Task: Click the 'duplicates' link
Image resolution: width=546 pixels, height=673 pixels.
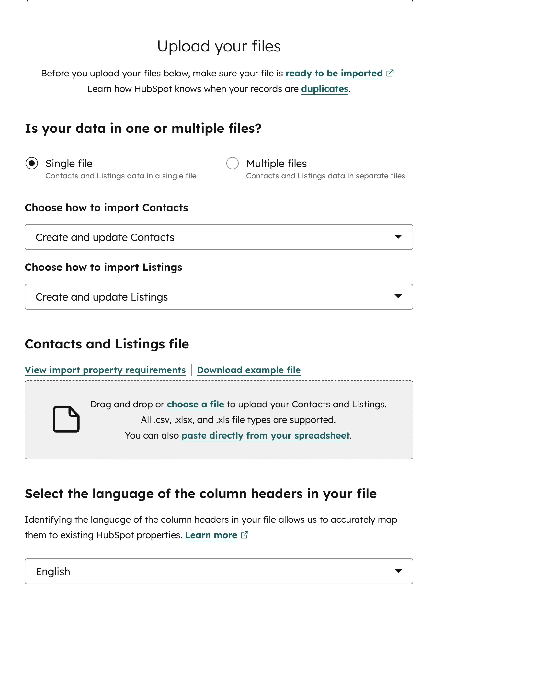Action: pos(324,88)
